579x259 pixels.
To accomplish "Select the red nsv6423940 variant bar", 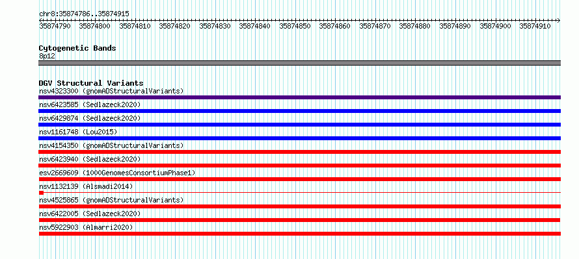I will click(x=299, y=166).
